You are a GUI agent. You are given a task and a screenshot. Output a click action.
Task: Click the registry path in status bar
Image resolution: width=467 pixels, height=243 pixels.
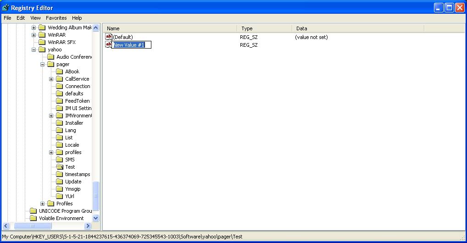122,237
